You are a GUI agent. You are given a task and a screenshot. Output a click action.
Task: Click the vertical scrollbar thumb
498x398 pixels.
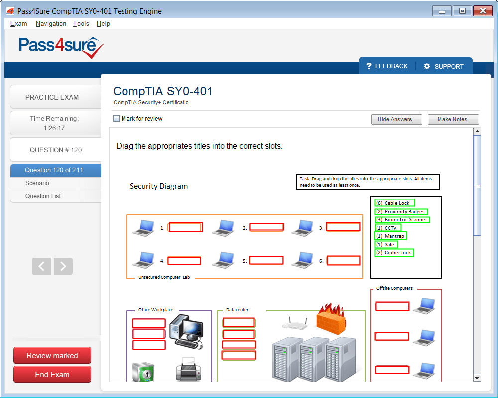pyautogui.click(x=477, y=186)
